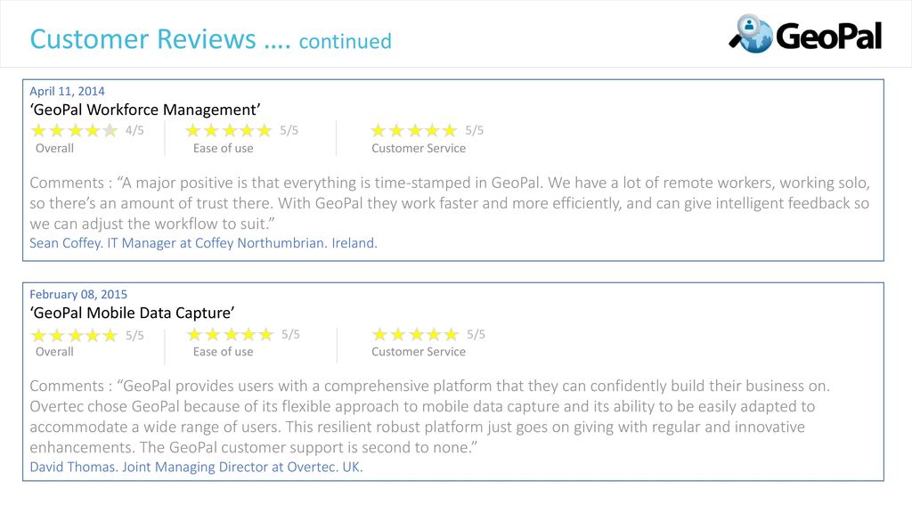Click Overall star rating in Mobile Data Capture review
Screen dimensions: 912x513
click(x=75, y=336)
